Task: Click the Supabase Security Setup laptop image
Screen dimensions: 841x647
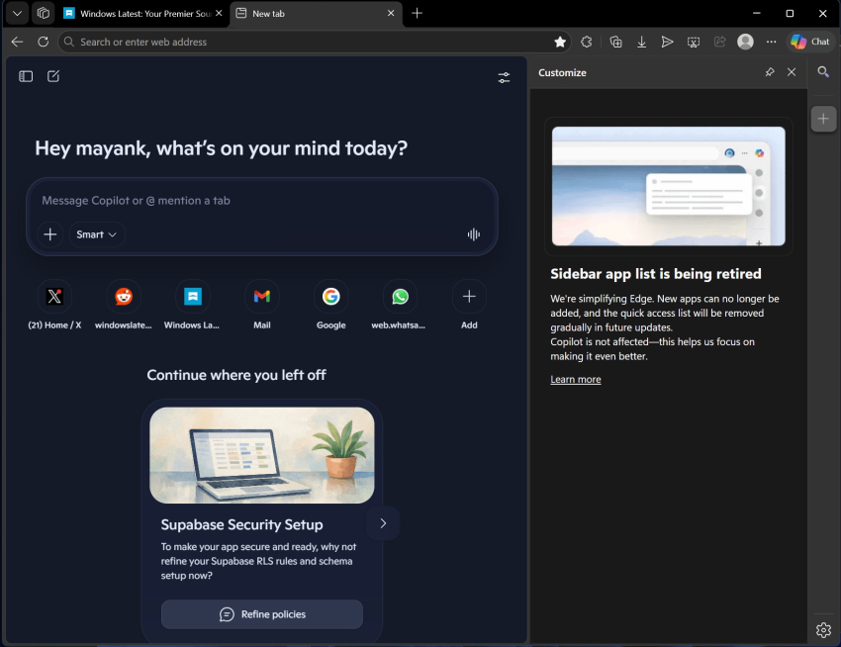Action: click(x=262, y=455)
